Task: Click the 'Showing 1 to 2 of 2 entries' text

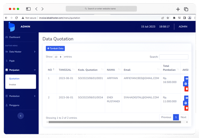Action: 61,118
